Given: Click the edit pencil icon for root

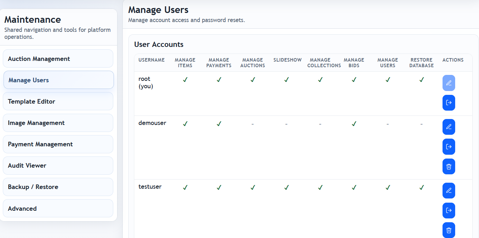Looking at the screenshot, I should pos(449,83).
